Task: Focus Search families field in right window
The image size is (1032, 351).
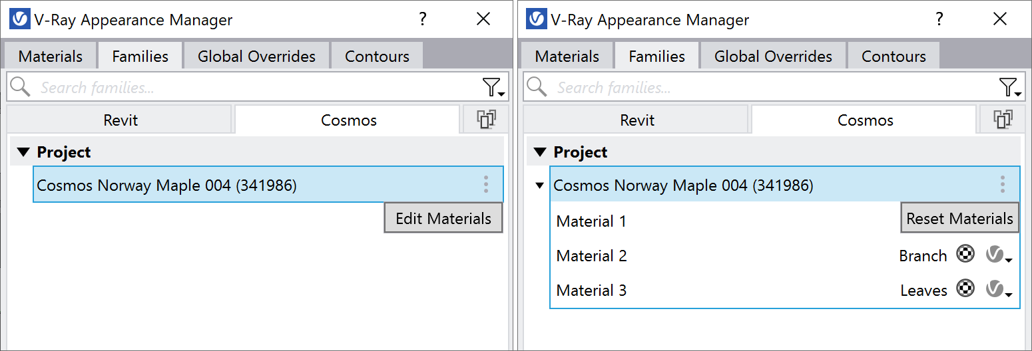Action: click(775, 87)
